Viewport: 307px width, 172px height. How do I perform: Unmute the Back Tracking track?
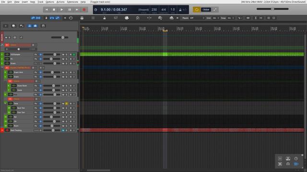63,130
